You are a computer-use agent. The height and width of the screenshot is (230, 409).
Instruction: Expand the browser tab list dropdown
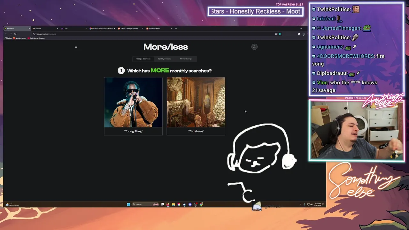[301, 28]
